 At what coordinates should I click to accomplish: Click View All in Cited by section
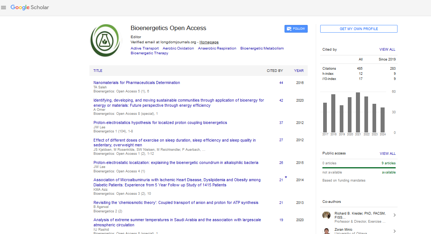point(387,50)
